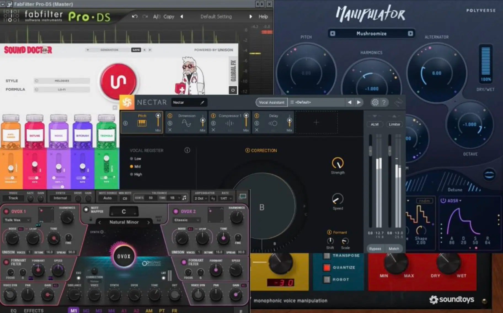Viewport: 503px width, 313px height.
Task: Go to next Manipulator preset
Action: point(410,34)
